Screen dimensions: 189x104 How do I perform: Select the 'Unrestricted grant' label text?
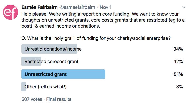tap(46, 74)
